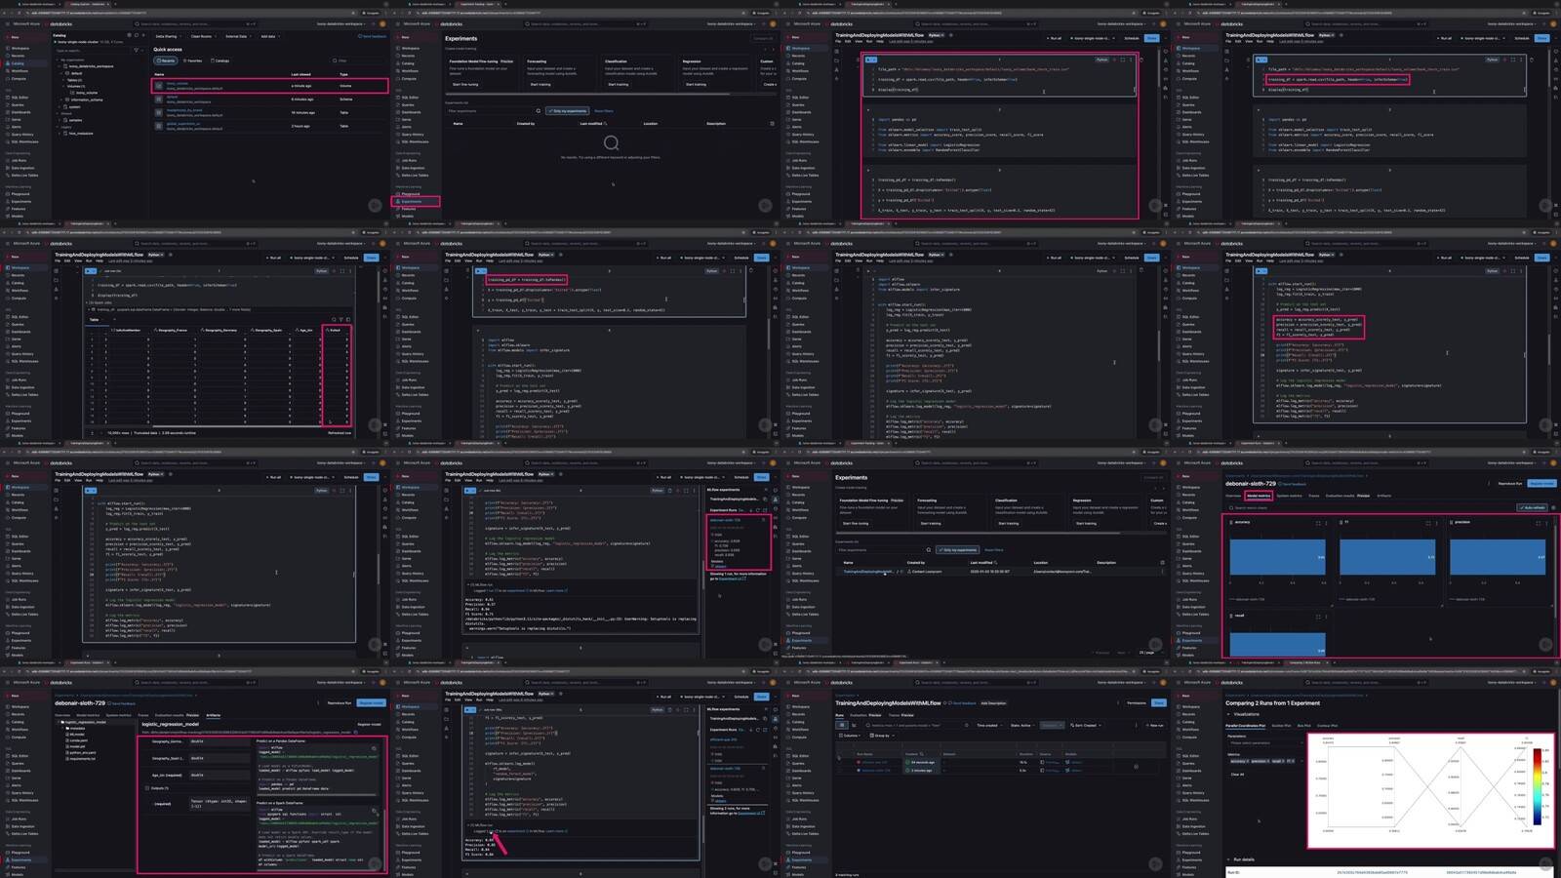This screenshot has width=1561, height=878.
Task: Click the Incognito indicator in the Catalog Explorer browser window
Action: click(371, 14)
